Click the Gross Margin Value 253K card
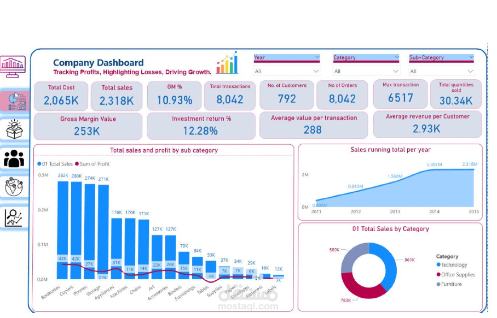This screenshot has height=318, width=497. click(x=88, y=126)
